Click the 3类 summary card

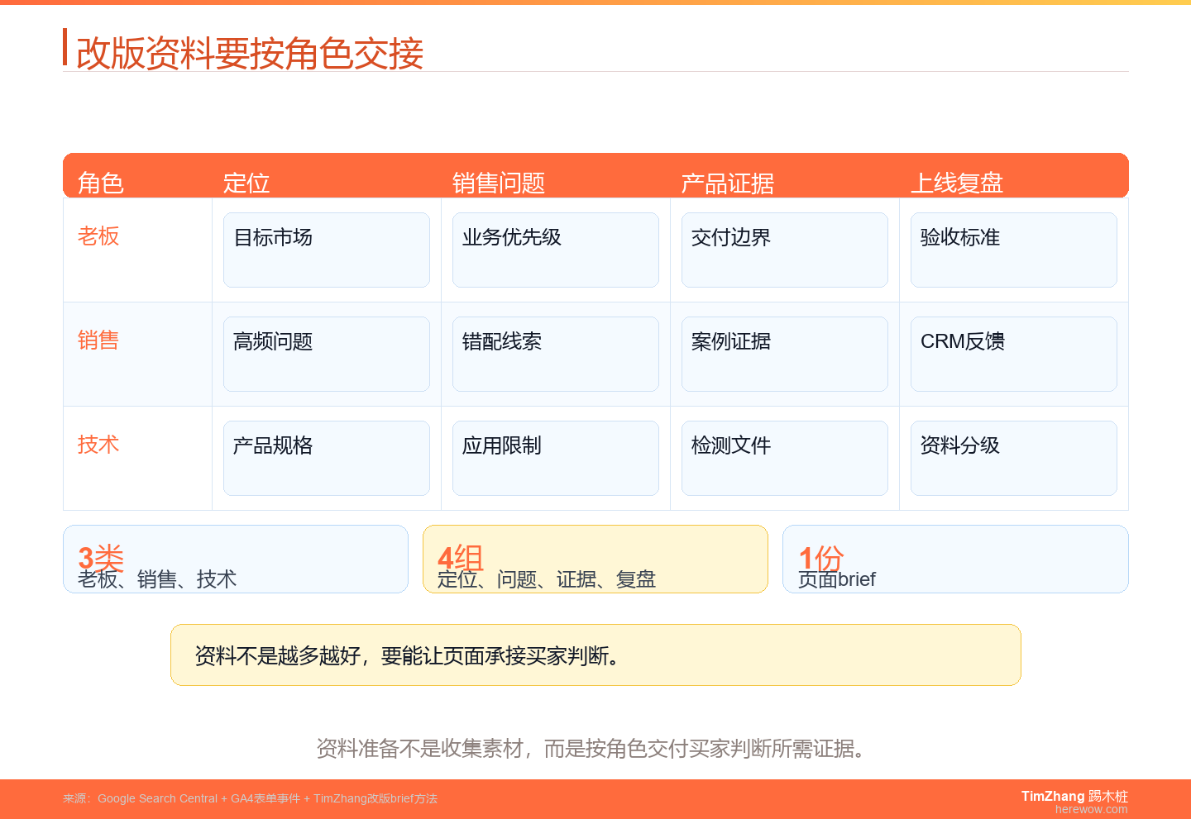(x=236, y=559)
